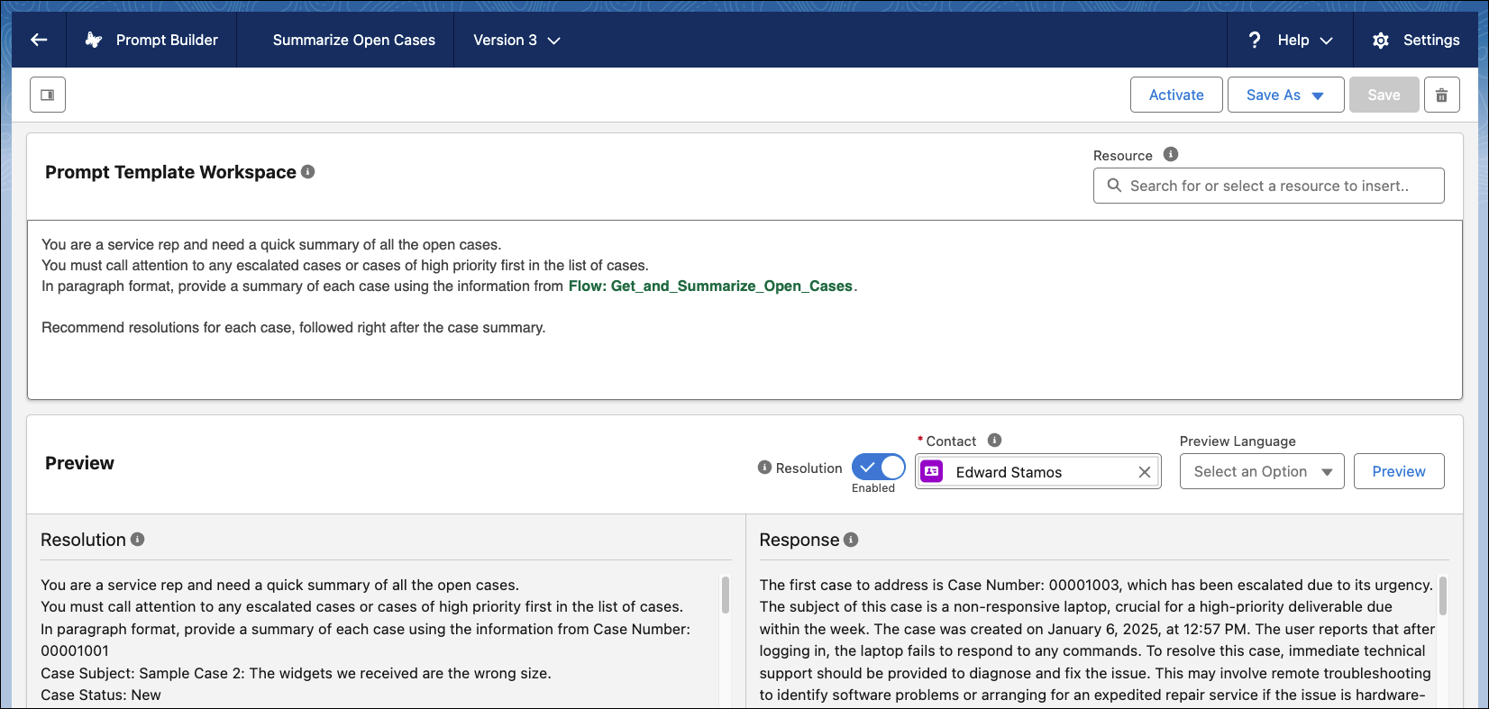Click info icon next to Contact label
The width and height of the screenshot is (1489, 709).
[x=994, y=440]
